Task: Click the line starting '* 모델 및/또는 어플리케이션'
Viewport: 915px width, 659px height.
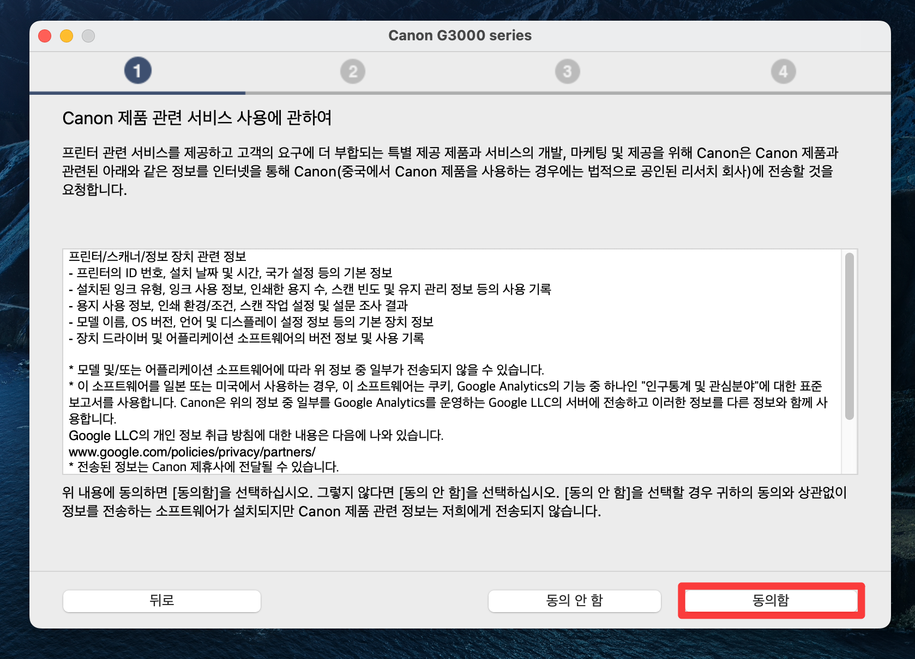Action: [x=306, y=370]
